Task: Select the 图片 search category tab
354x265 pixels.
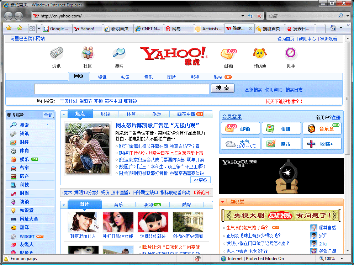Action: point(171,77)
